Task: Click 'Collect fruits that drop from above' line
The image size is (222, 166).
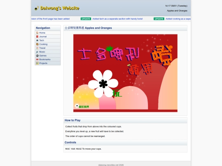Action: [93, 127]
